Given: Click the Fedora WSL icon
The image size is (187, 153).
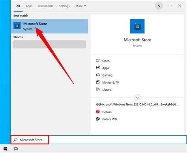Looking at the screenshot, I should click(98, 119).
